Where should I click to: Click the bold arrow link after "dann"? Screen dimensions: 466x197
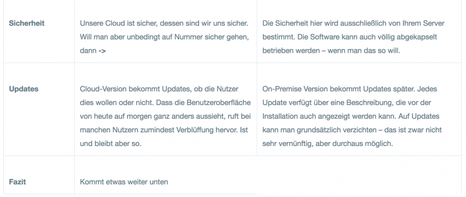point(102,51)
